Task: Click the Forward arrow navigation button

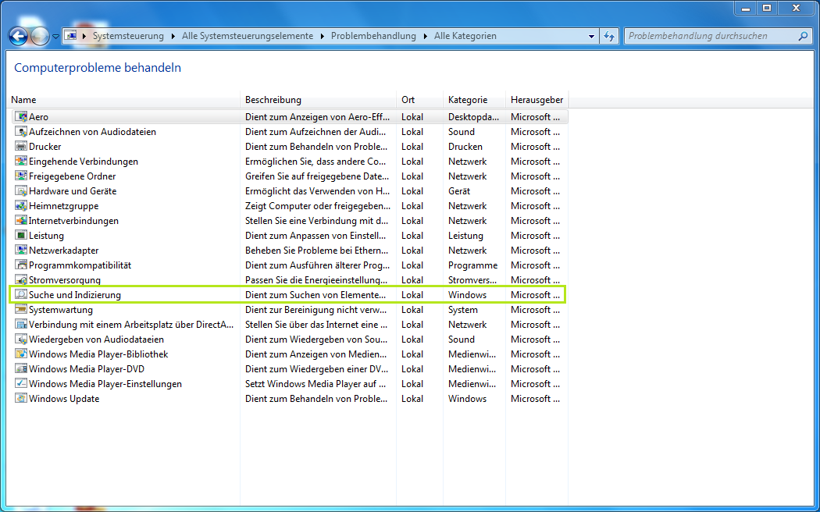Action: (40, 36)
